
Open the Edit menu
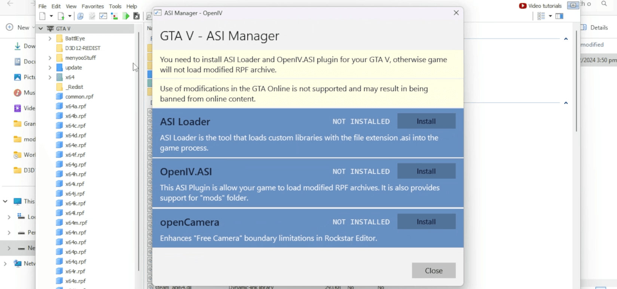56,6
